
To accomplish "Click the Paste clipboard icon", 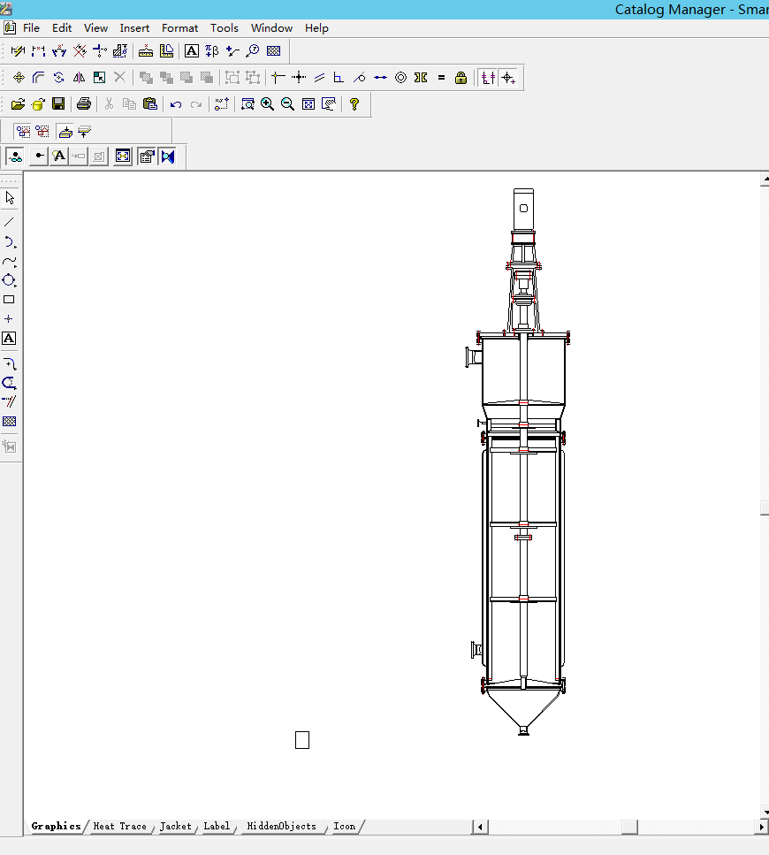I will click(x=150, y=104).
